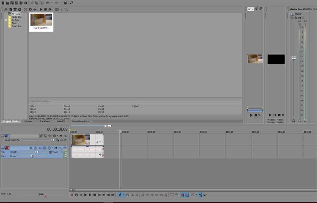Switch to the Transitions tab
This screenshot has width=317, height=203.
pos(44,121)
